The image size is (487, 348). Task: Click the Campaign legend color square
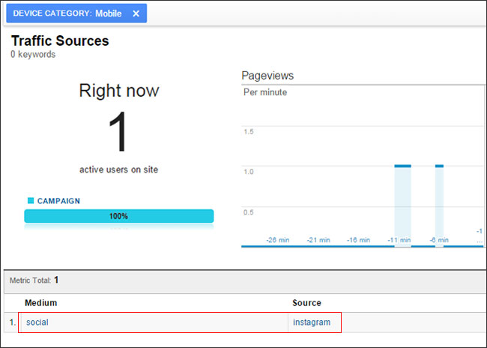click(31, 200)
